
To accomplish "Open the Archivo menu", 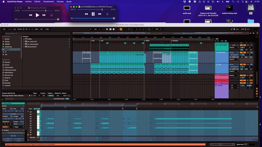I will click(x=28, y=2).
